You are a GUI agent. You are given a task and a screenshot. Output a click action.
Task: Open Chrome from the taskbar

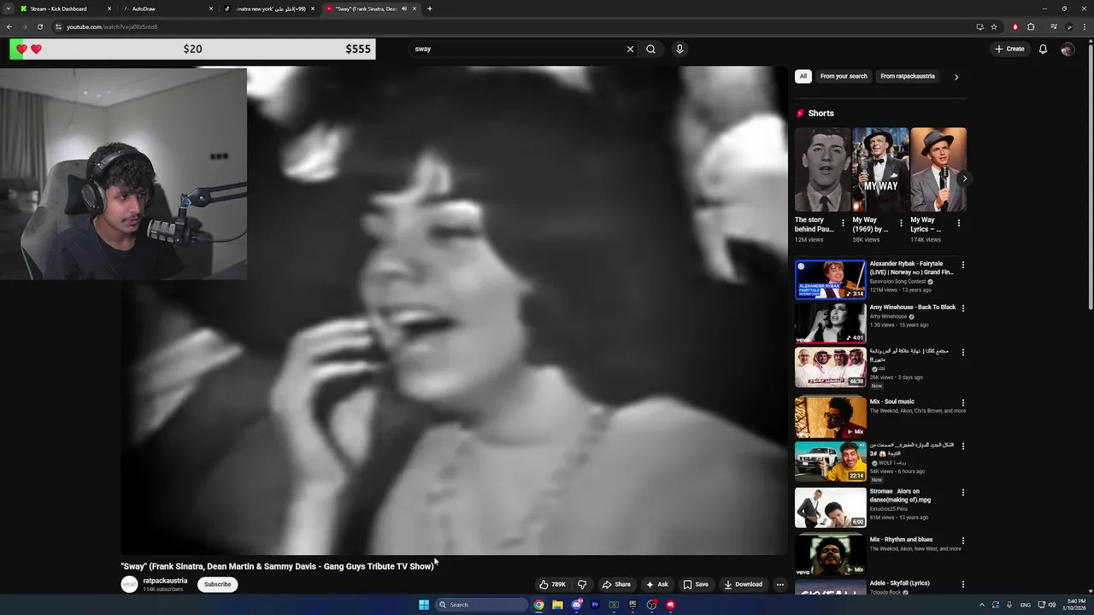538,605
